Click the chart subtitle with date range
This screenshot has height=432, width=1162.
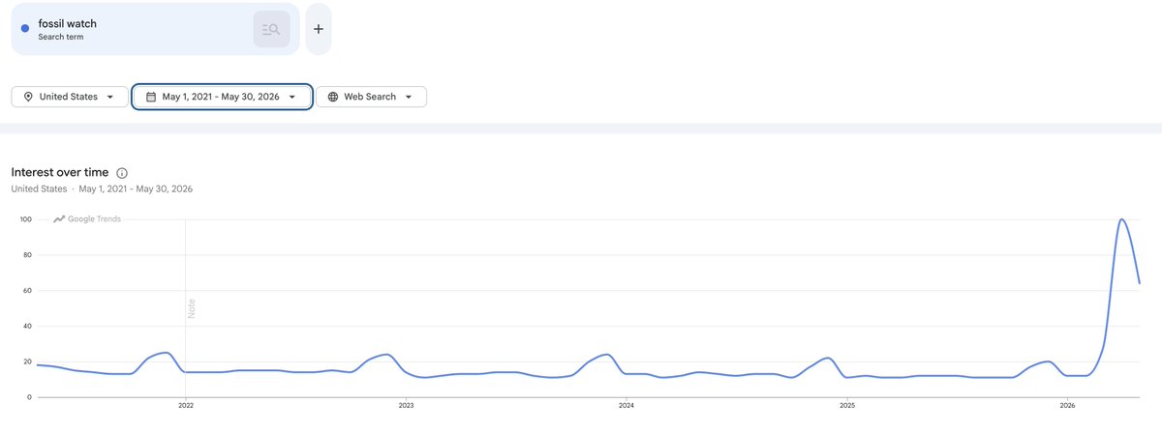[102, 188]
